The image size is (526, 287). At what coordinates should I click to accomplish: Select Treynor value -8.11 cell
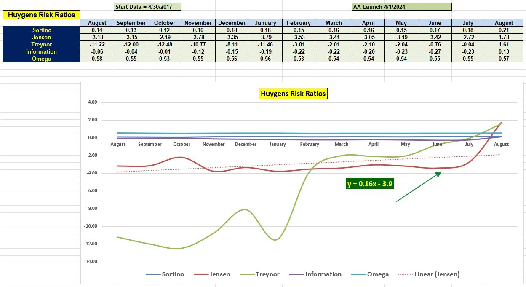pyautogui.click(x=232, y=44)
